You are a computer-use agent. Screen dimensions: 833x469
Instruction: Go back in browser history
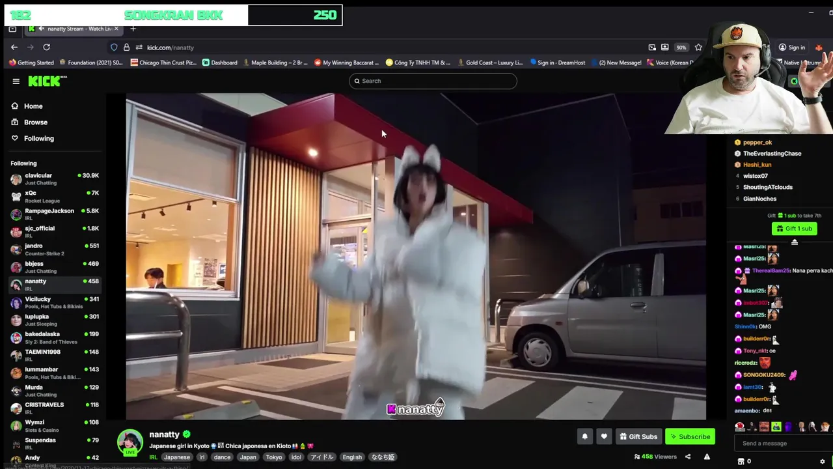[14, 47]
